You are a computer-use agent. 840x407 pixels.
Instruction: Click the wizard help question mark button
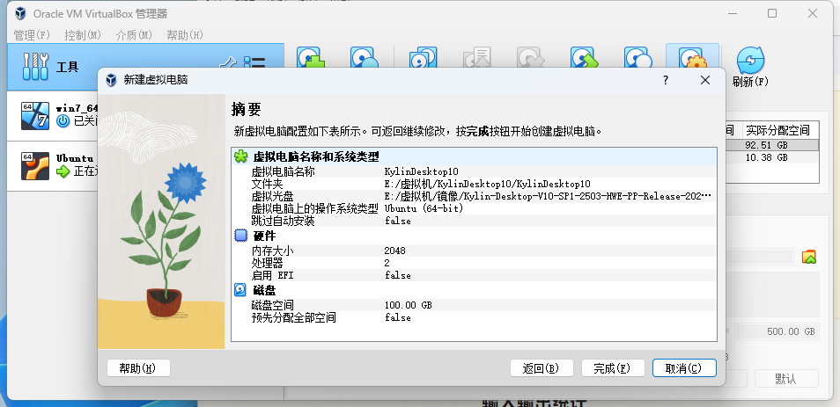[666, 80]
